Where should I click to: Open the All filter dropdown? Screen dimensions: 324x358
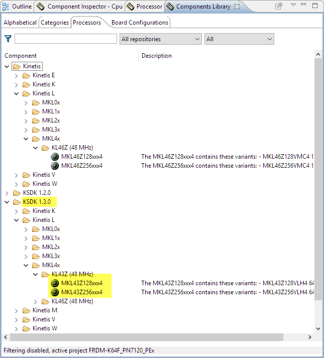pos(239,39)
